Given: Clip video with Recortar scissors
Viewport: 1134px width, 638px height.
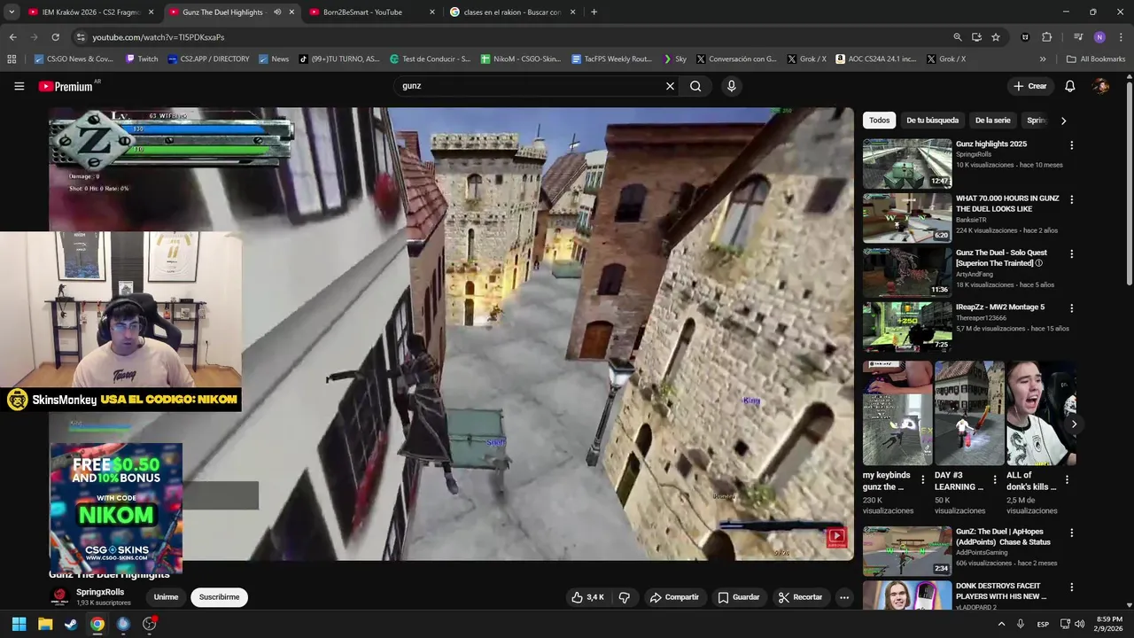Looking at the screenshot, I should pos(800,597).
